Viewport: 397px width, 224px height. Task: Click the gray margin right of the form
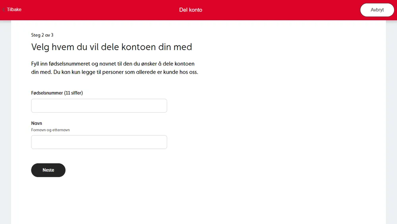391,119
